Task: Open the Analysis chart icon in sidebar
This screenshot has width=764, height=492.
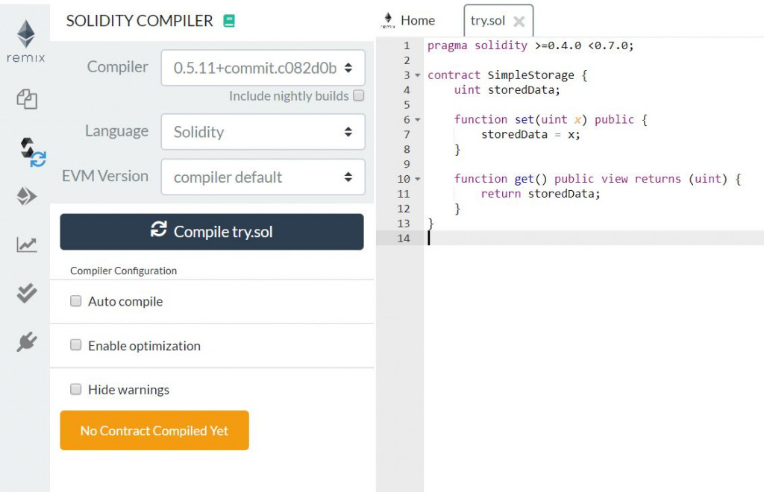Action: pyautogui.click(x=26, y=245)
